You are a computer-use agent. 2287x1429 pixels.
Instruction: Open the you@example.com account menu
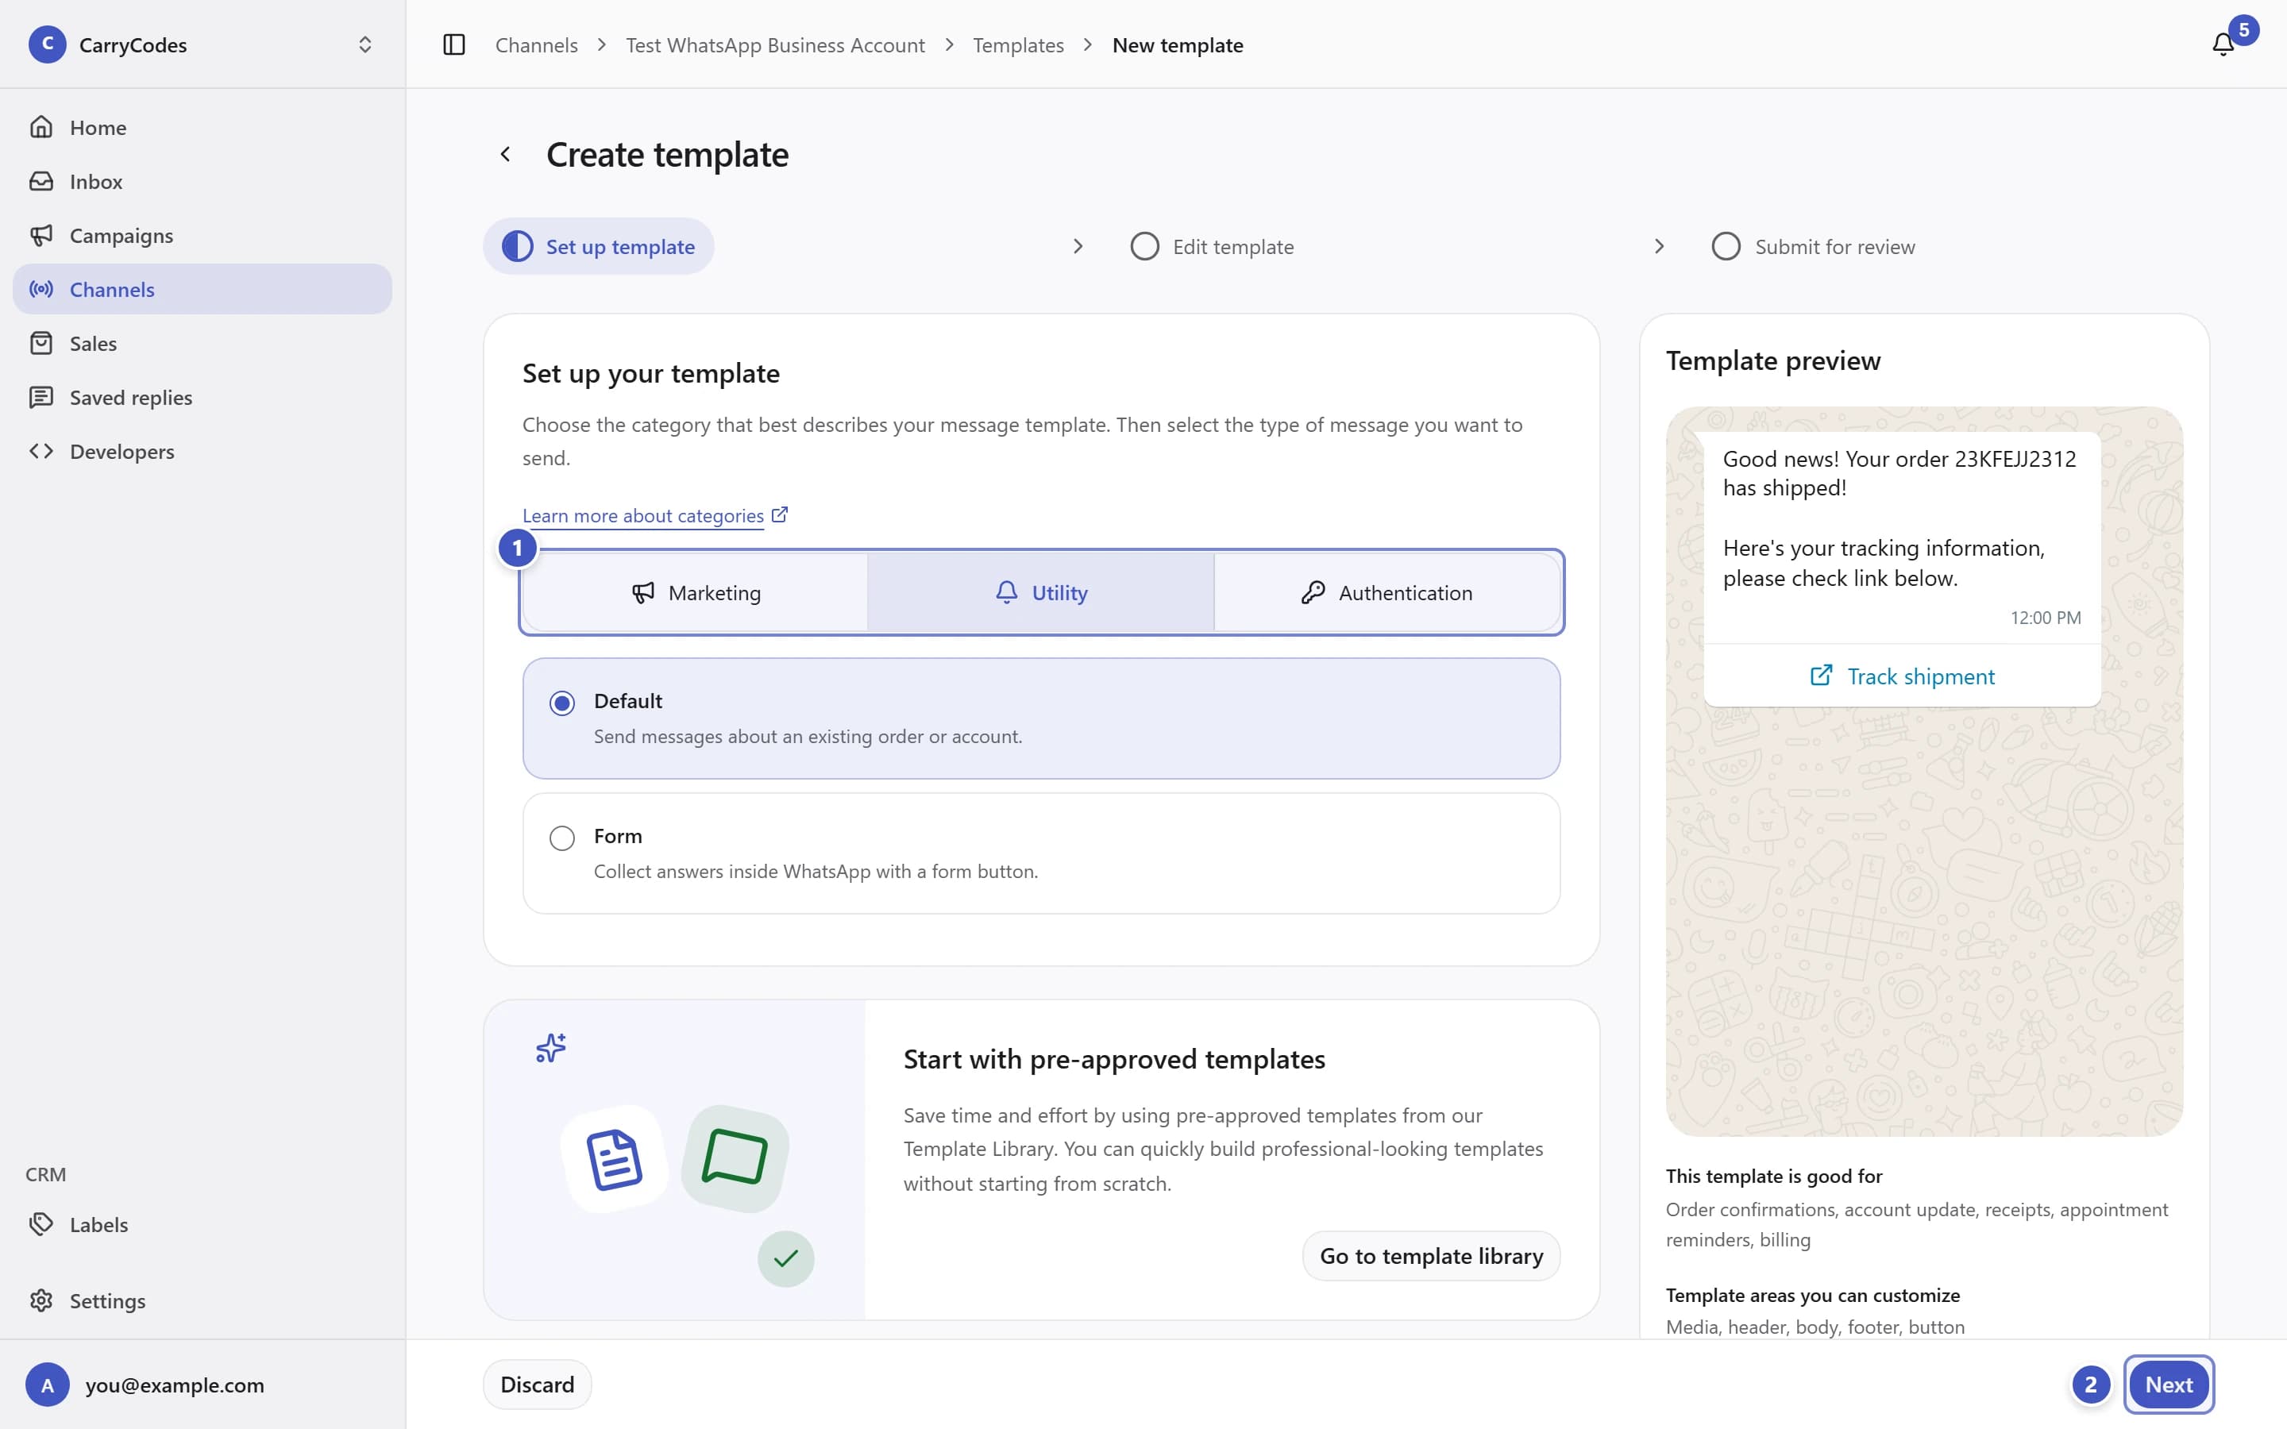[x=202, y=1385]
